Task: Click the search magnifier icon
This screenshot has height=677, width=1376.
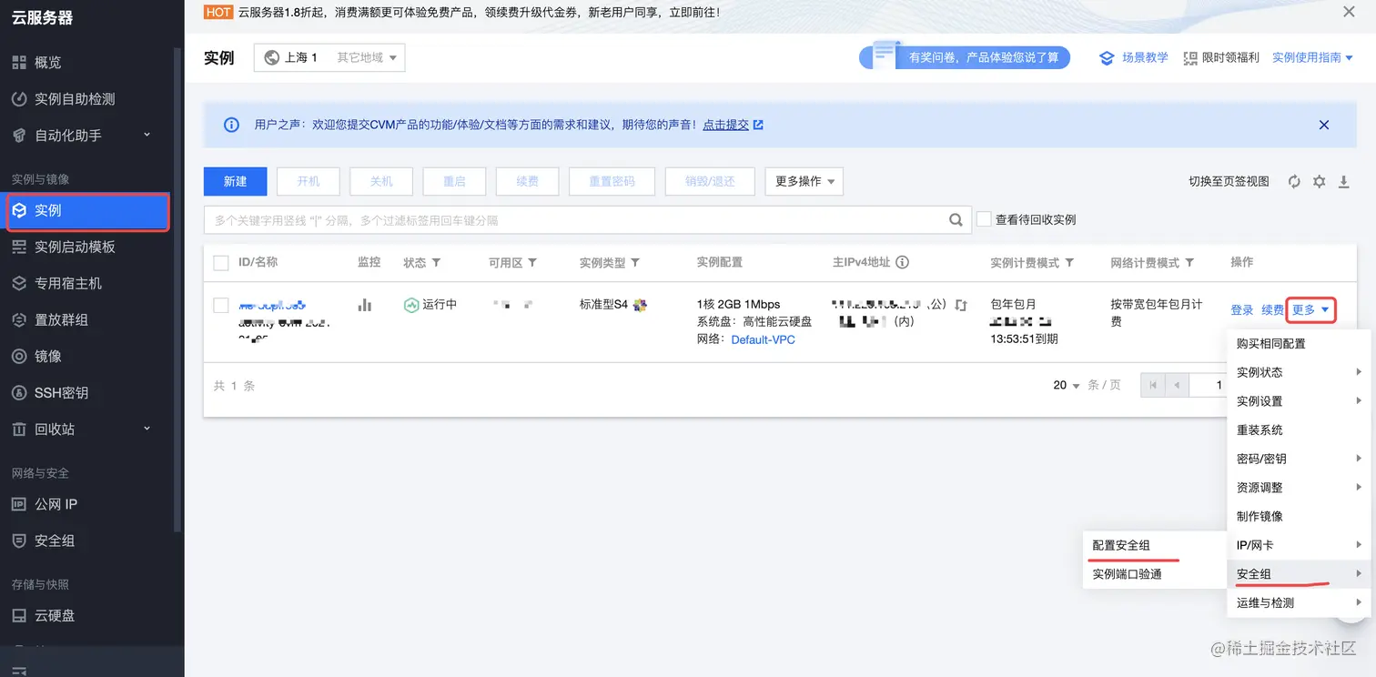Action: (956, 219)
